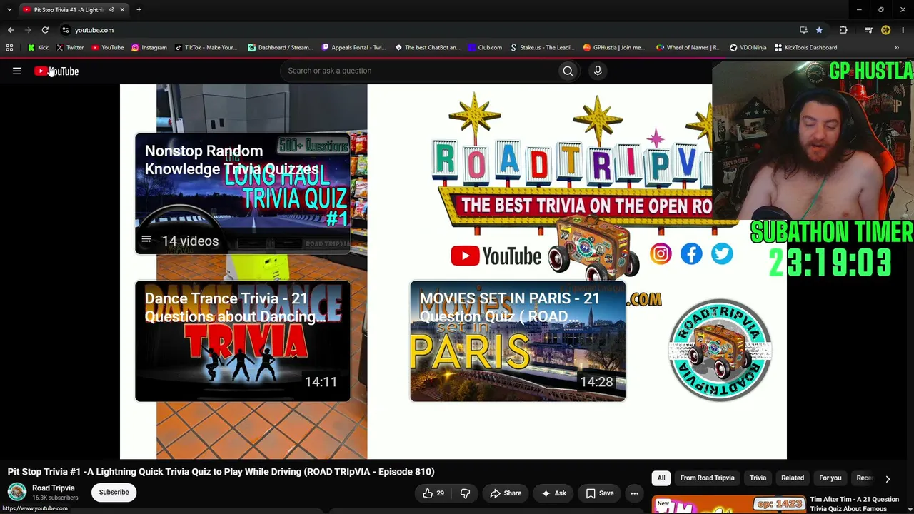Viewport: 914px width, 514px height.
Task: Play the Movies Set in Paris video card
Action: pos(518,341)
